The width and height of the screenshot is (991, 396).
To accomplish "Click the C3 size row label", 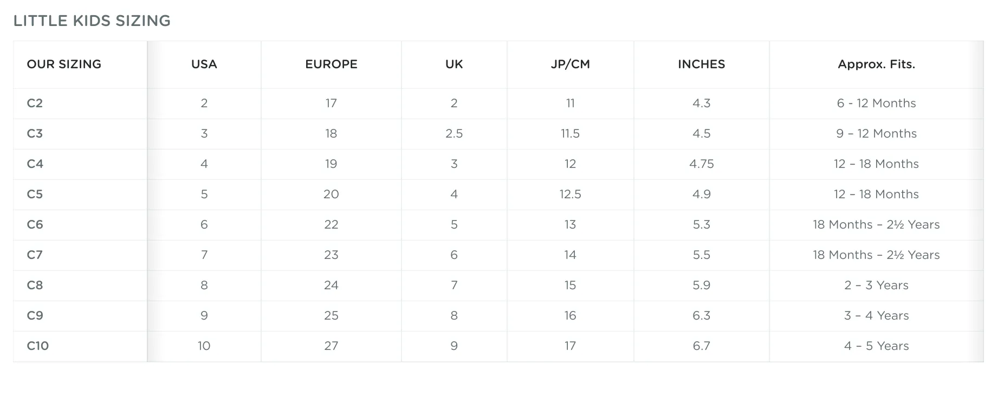I will pos(35,133).
